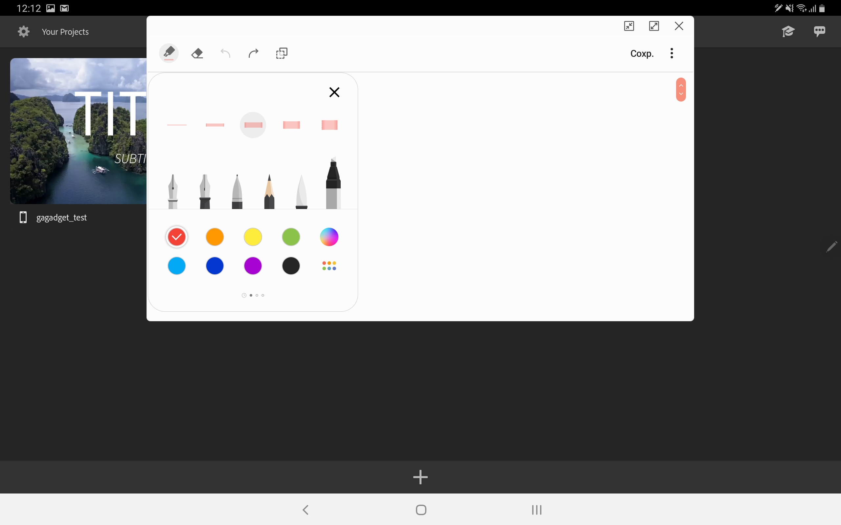
Task: Select the fountain pen tool
Action: (173, 192)
